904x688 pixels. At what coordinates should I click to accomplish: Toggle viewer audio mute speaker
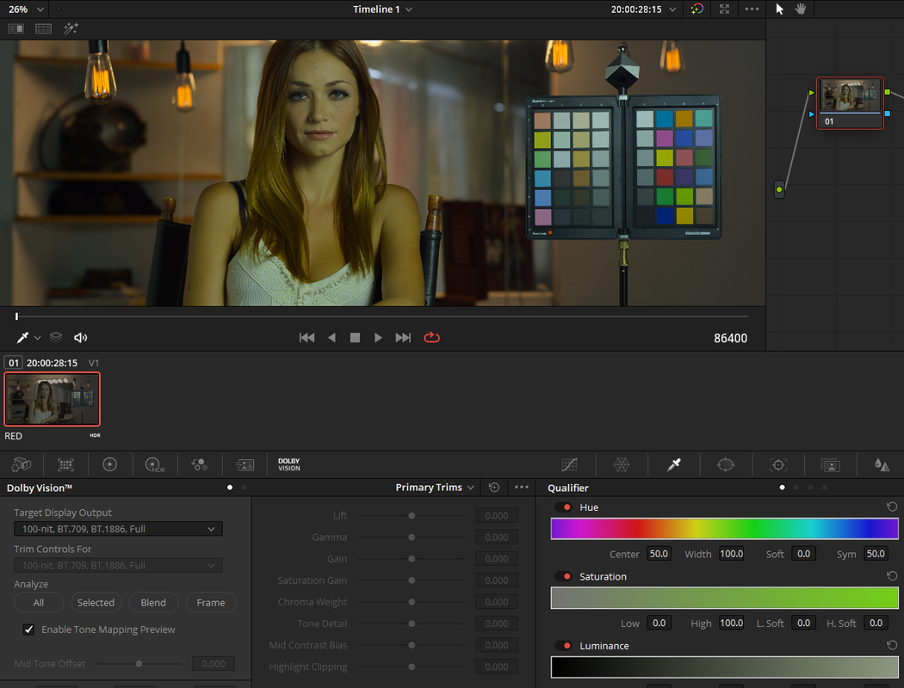coord(81,337)
